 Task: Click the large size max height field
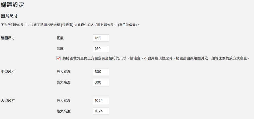[101, 111]
